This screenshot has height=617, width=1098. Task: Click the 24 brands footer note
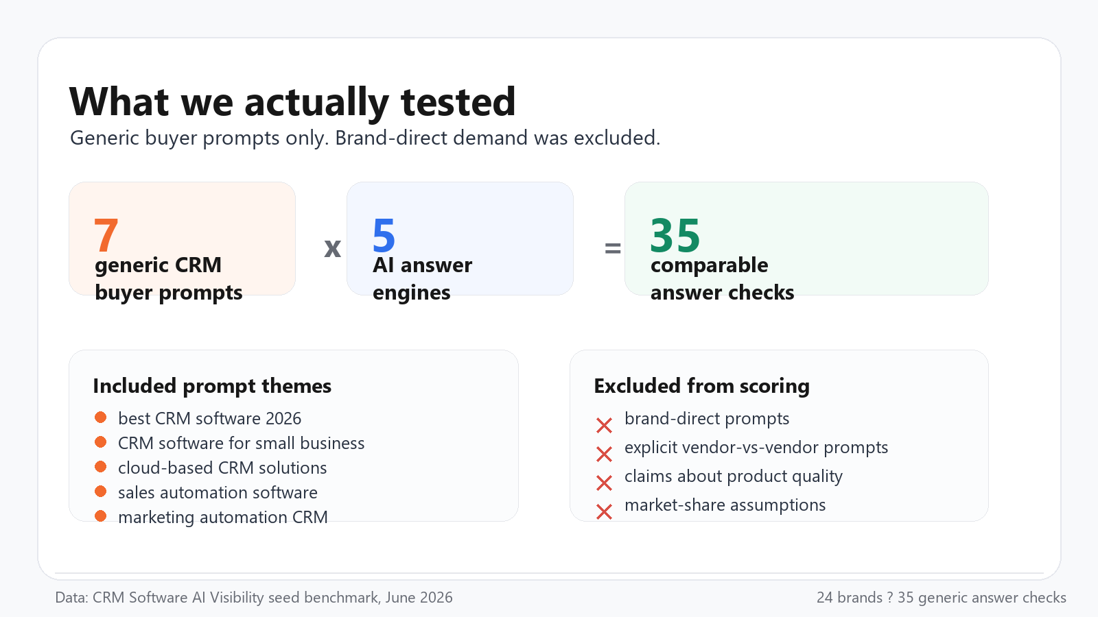click(x=942, y=597)
